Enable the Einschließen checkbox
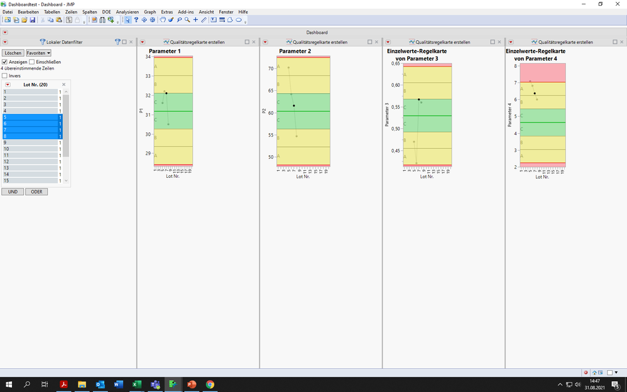 point(31,62)
